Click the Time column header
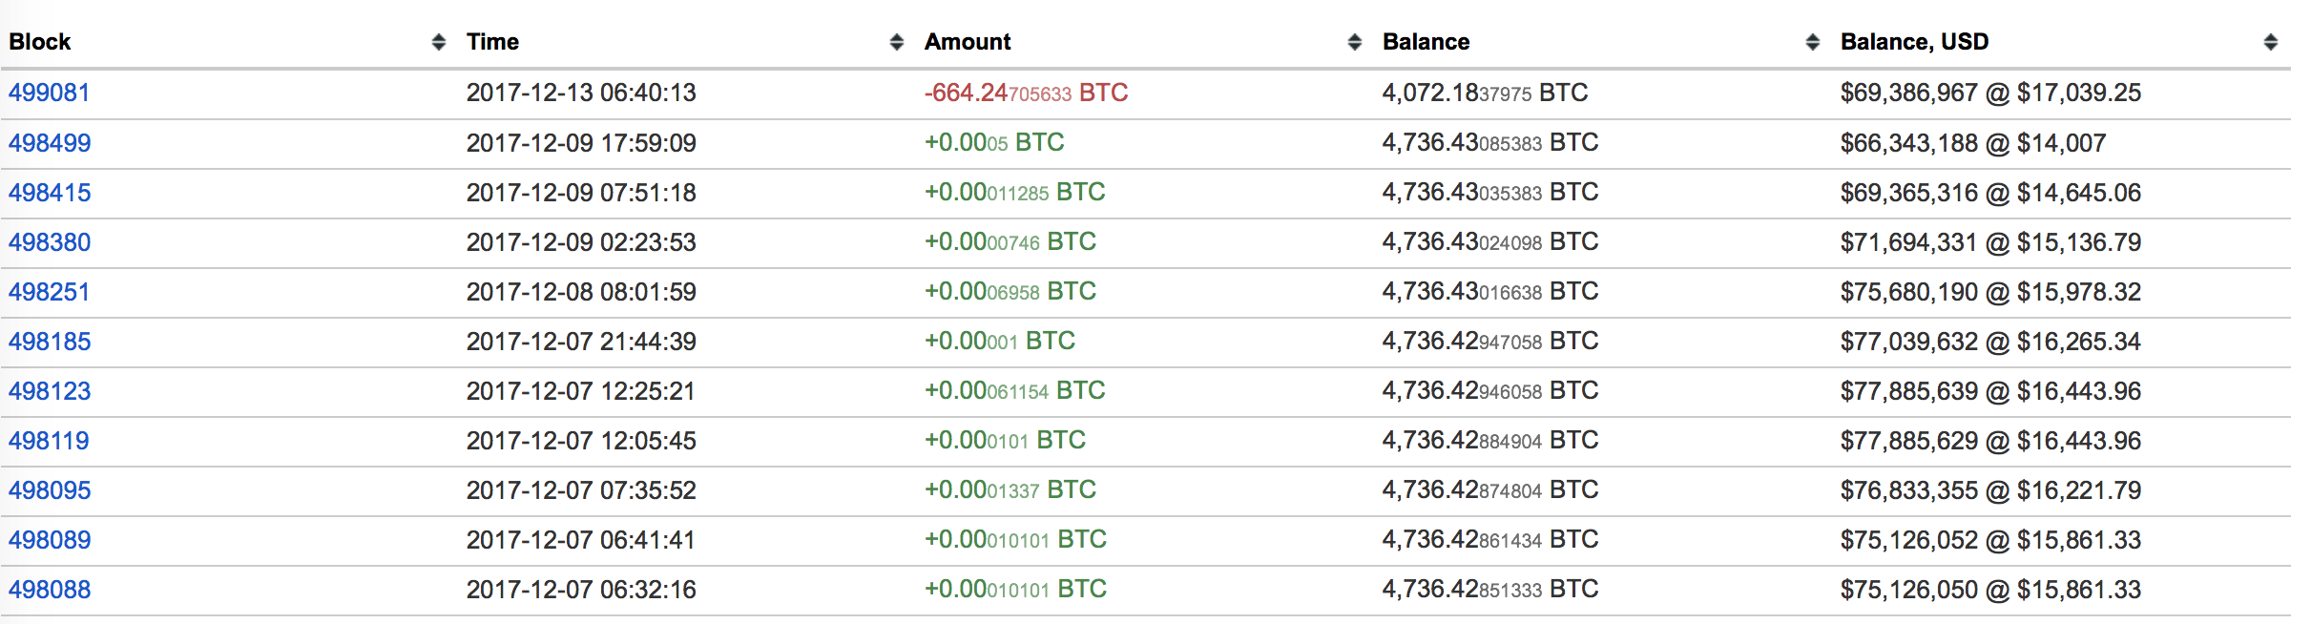This screenshot has width=2311, height=624. tap(492, 42)
